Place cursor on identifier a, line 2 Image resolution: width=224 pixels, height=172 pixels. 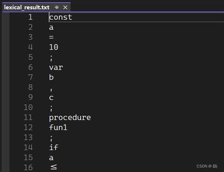click(52, 27)
